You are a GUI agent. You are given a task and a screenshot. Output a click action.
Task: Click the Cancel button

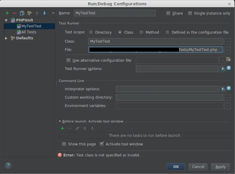198,167
